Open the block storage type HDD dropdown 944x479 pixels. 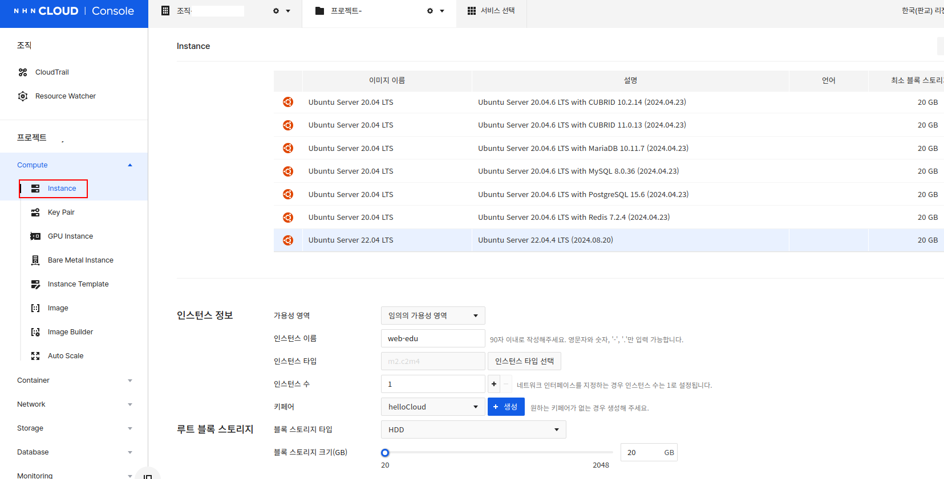coord(473,429)
